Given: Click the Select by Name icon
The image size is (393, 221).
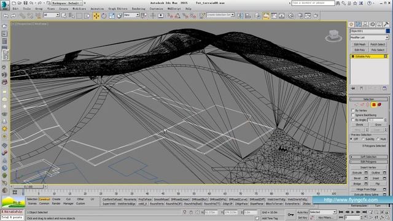Looking at the screenshot, I should coord(71,16).
